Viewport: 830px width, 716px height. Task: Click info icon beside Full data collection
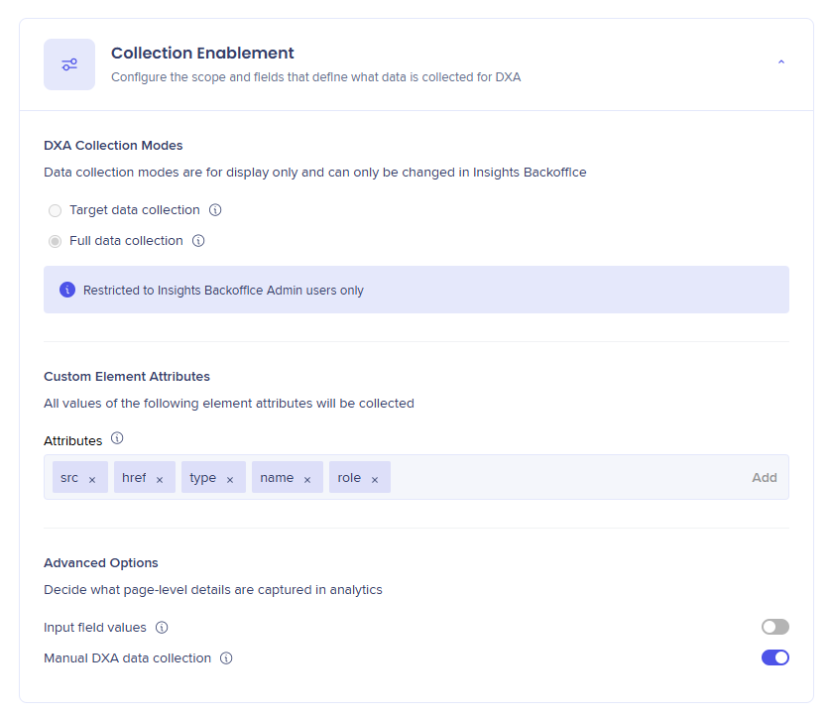pyautogui.click(x=198, y=241)
